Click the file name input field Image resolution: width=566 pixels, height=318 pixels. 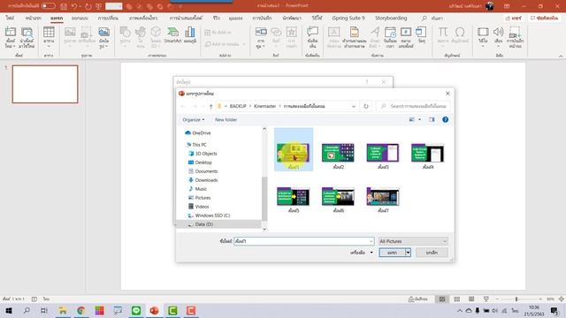302,241
